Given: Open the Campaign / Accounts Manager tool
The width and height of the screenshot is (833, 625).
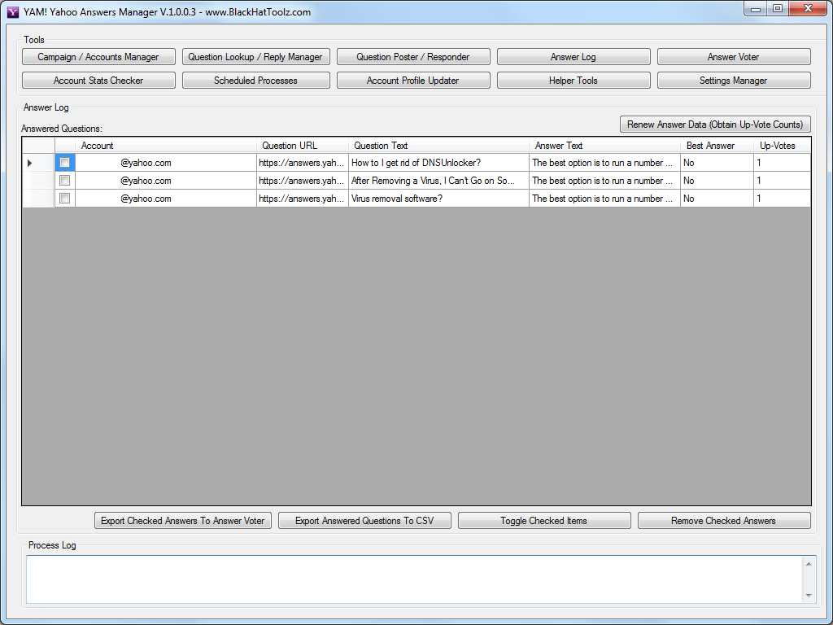Looking at the screenshot, I should 98,57.
